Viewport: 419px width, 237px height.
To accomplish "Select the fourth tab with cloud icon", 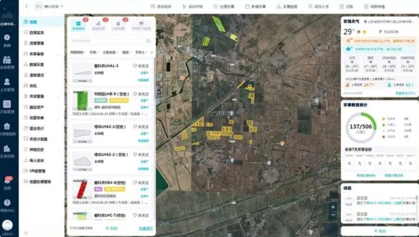I will [141, 25].
